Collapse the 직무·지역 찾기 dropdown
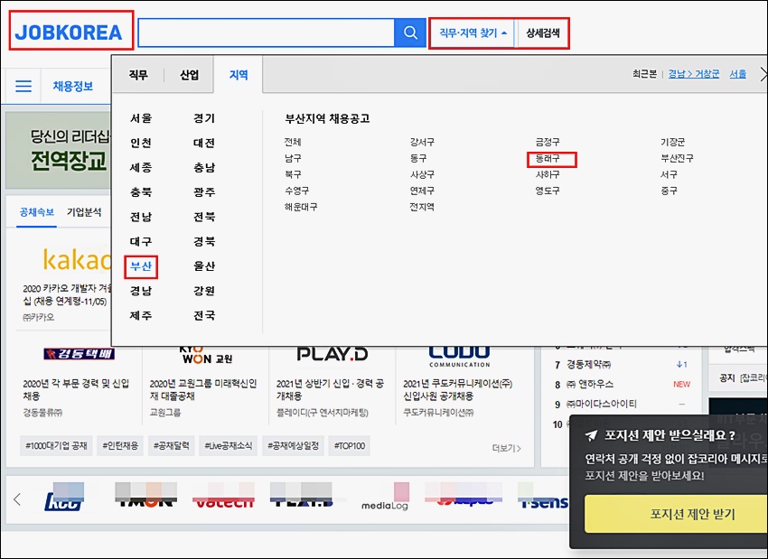Screen dimensions: 768x559 pos(473,33)
